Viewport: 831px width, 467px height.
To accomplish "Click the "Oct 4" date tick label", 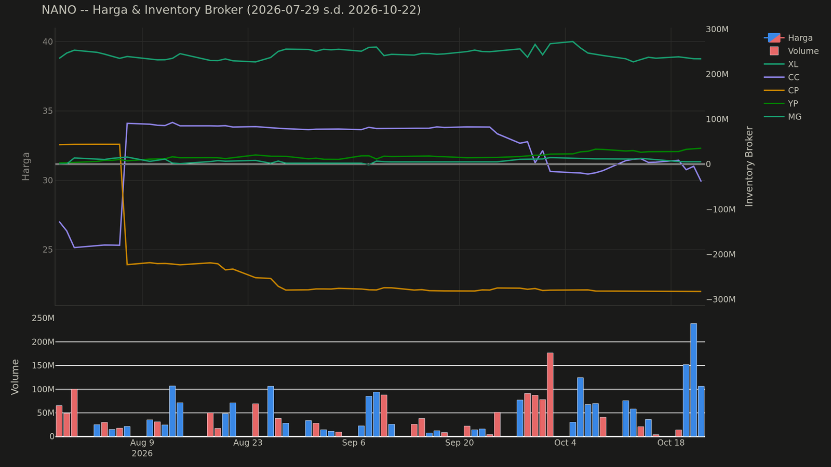I will click(565, 443).
